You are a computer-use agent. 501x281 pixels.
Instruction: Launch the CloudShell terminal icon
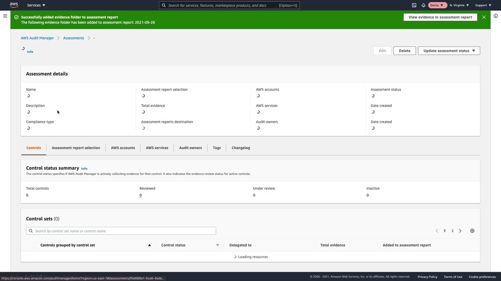(414, 5)
